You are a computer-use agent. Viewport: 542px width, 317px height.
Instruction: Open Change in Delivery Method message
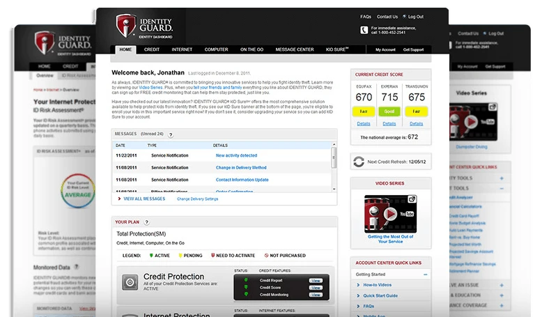pos(241,168)
